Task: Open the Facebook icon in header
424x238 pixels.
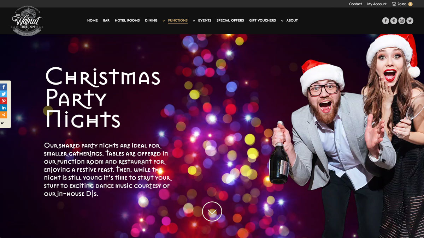Action: pyautogui.click(x=385, y=21)
